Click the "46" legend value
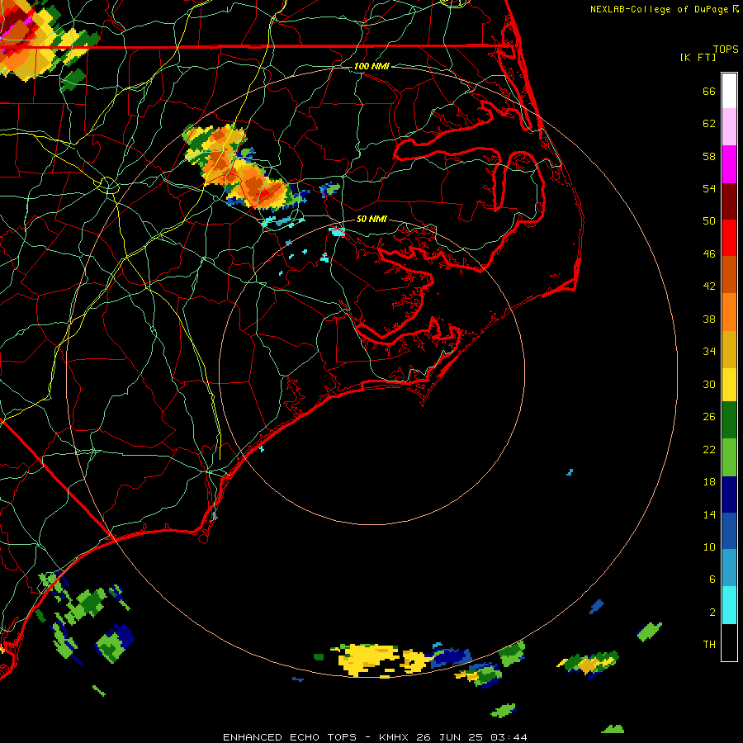 click(x=709, y=254)
